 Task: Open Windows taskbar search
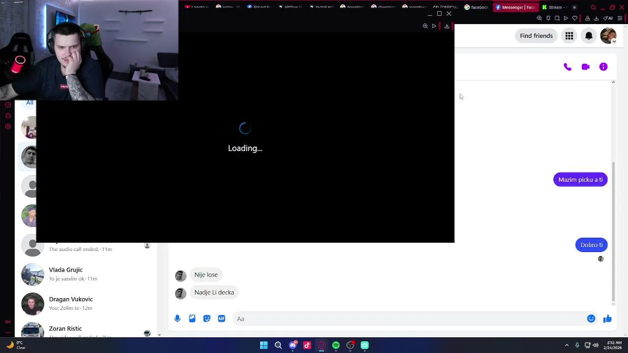(x=278, y=345)
